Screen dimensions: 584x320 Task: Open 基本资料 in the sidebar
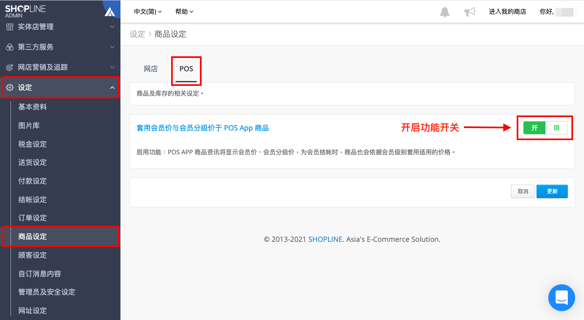[x=32, y=107]
